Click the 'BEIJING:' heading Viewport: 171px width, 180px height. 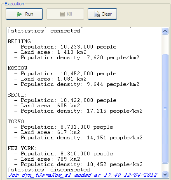click(x=21, y=42)
